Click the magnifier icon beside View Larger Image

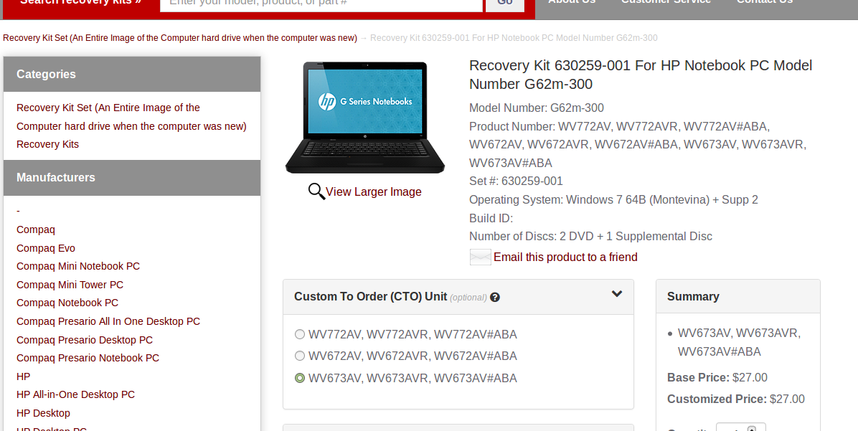point(316,191)
